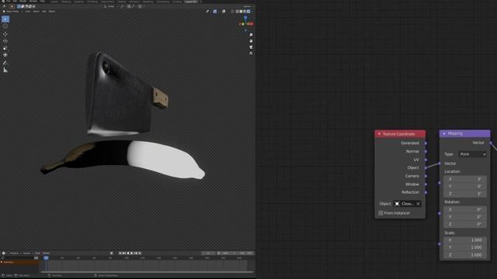Select the Annotate pencil tool
The image size is (497, 279).
5,63
